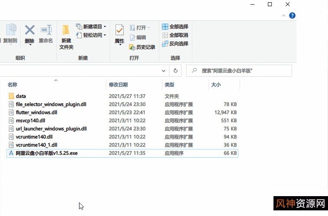Sort by Date modified (修改日期) column
328x216 pixels.
click(118, 85)
